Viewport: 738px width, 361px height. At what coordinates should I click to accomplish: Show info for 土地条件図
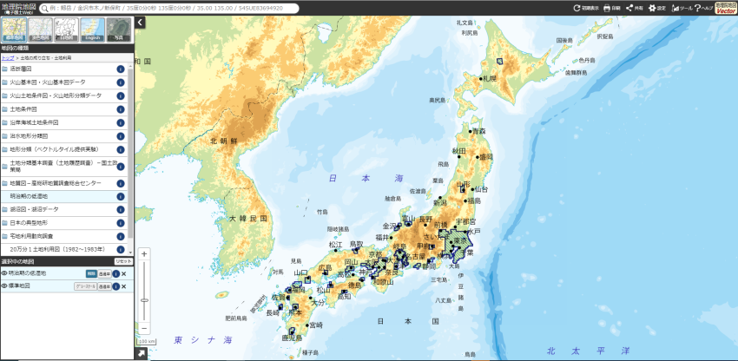click(x=121, y=109)
